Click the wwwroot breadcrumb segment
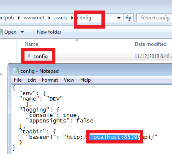 coord(34,18)
